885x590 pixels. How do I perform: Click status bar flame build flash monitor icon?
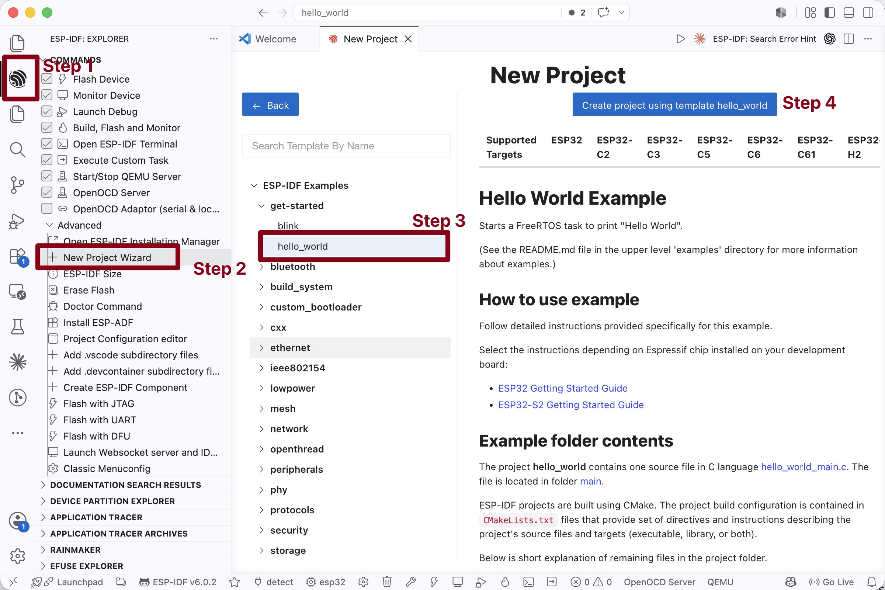[x=505, y=582]
